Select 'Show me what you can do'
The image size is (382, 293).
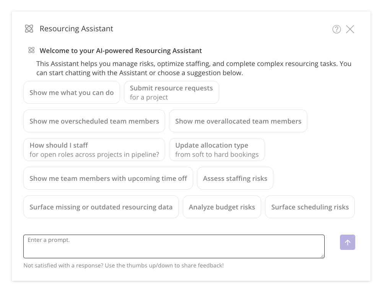[72, 92]
